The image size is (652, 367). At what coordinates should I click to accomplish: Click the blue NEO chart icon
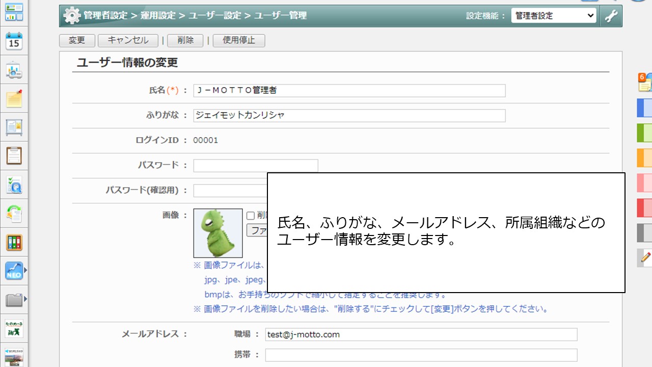coord(14,271)
